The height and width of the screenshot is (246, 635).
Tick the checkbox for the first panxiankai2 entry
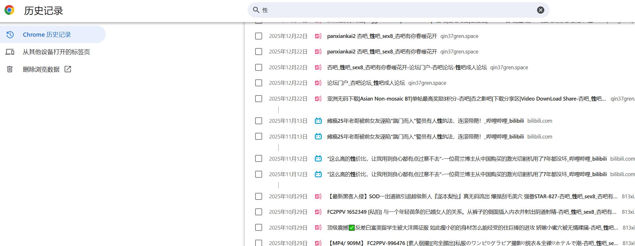[x=259, y=36]
